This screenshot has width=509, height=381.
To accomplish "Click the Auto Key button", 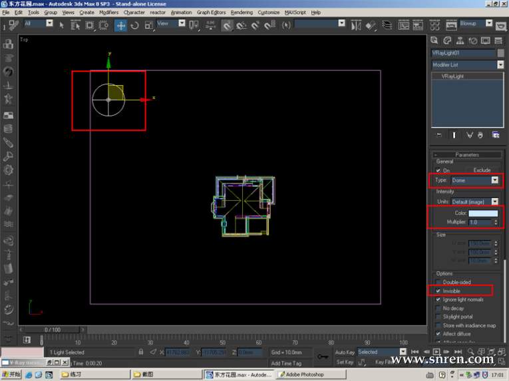I will tap(345, 352).
